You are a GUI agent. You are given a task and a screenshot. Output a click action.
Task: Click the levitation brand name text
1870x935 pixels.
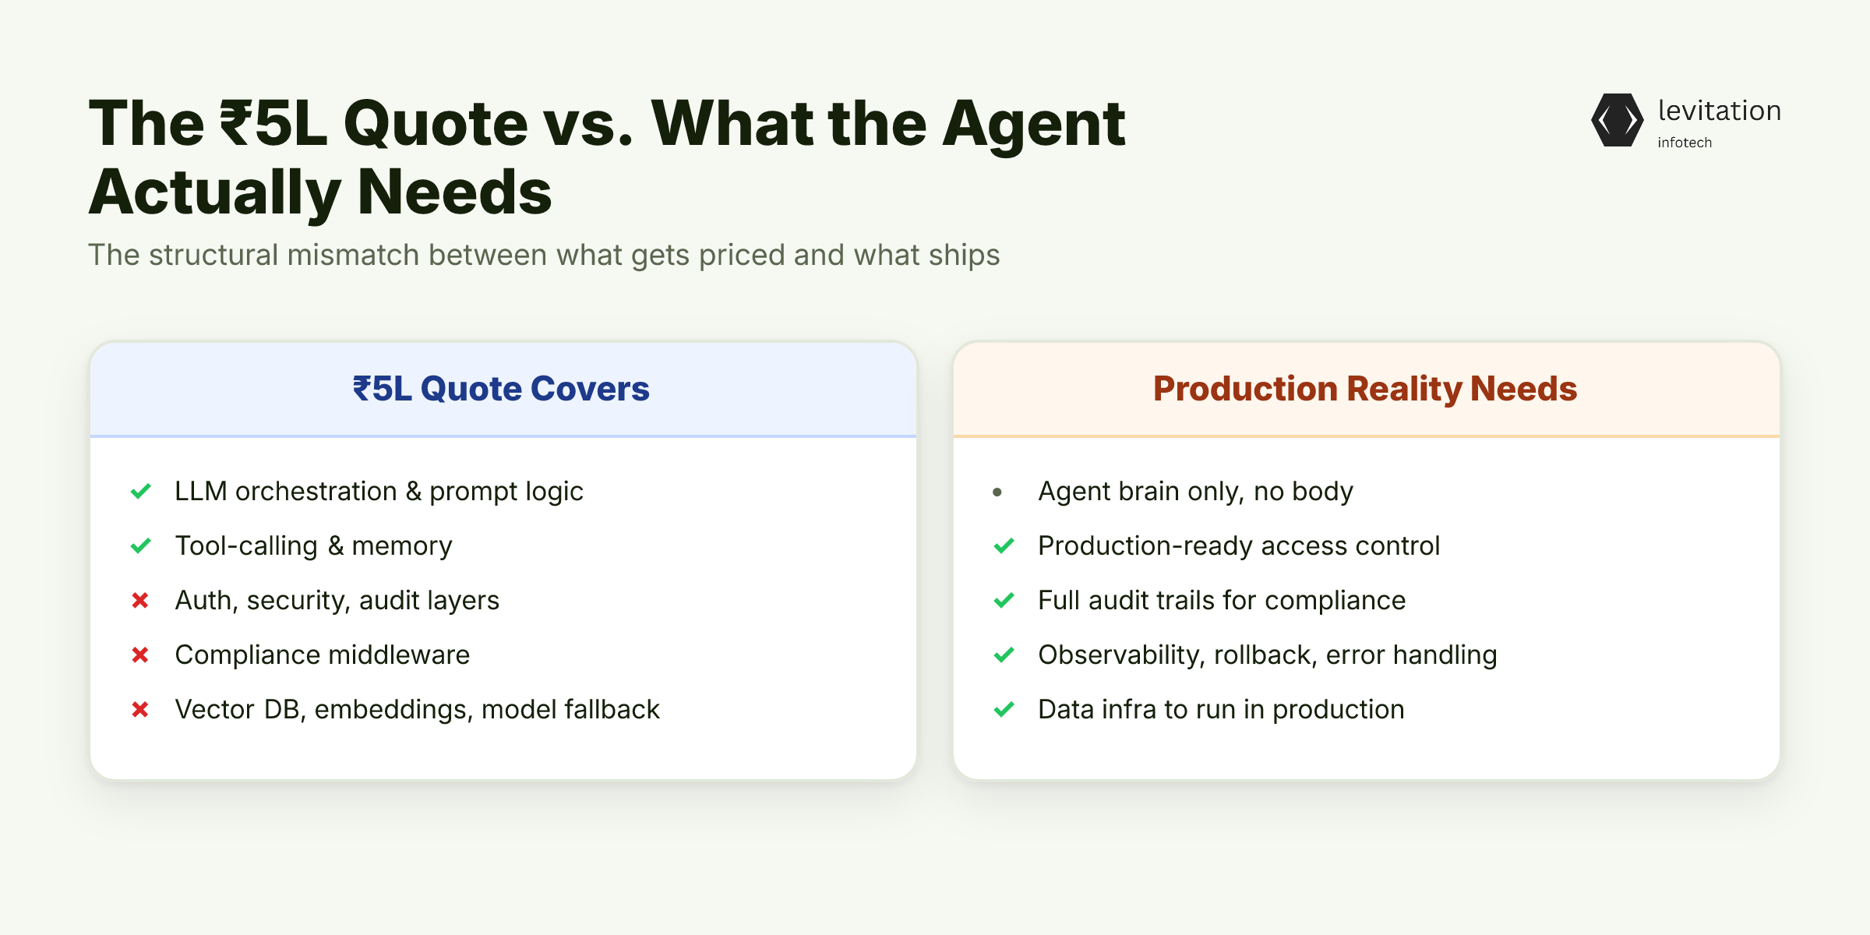pos(1720,111)
